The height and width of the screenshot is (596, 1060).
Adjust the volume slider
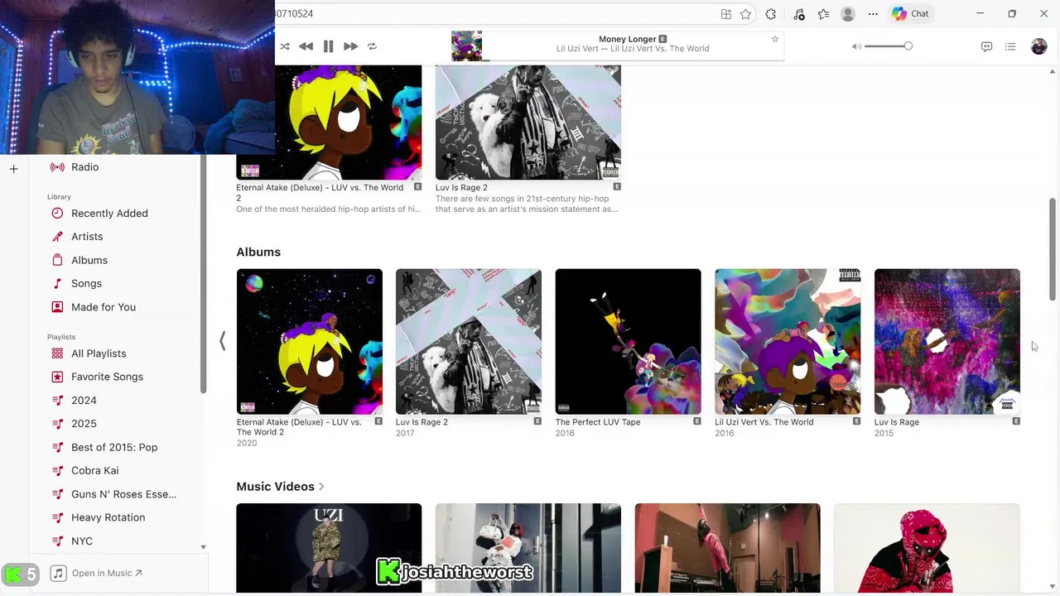click(x=888, y=46)
